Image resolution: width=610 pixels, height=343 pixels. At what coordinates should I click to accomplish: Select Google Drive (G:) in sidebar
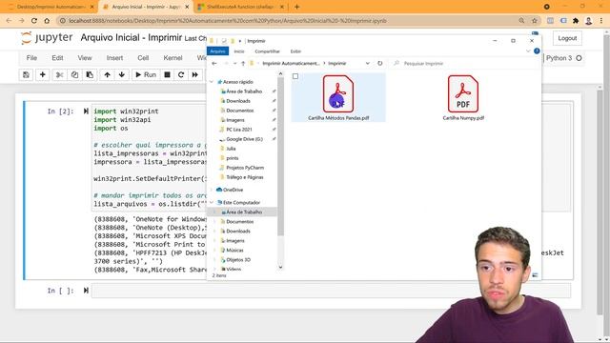[244, 139]
